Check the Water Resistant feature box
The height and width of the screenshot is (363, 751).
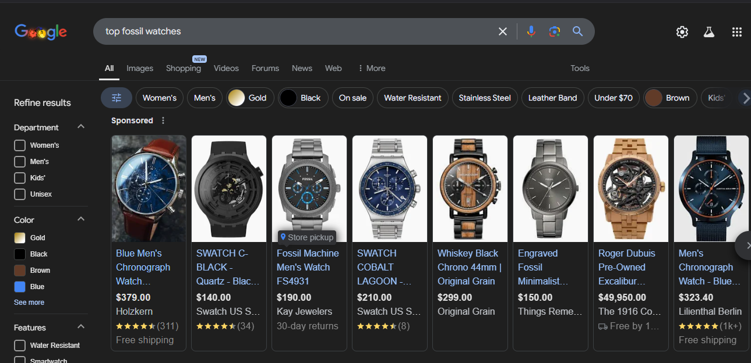click(20, 346)
